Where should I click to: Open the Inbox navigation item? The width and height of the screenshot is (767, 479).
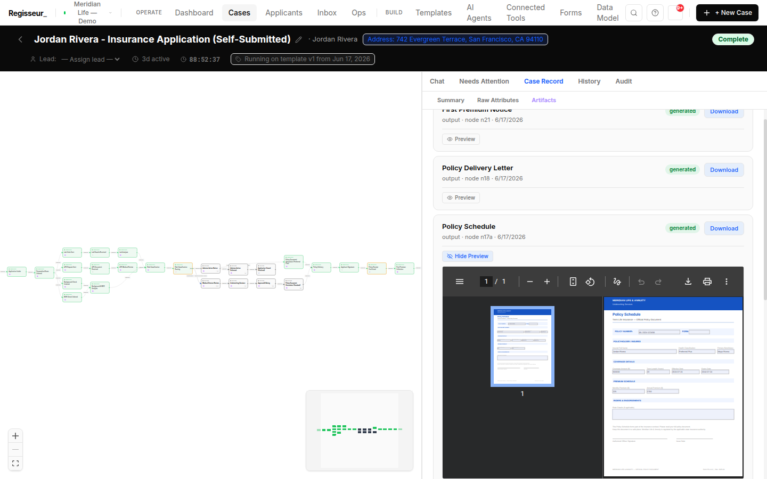click(x=327, y=13)
